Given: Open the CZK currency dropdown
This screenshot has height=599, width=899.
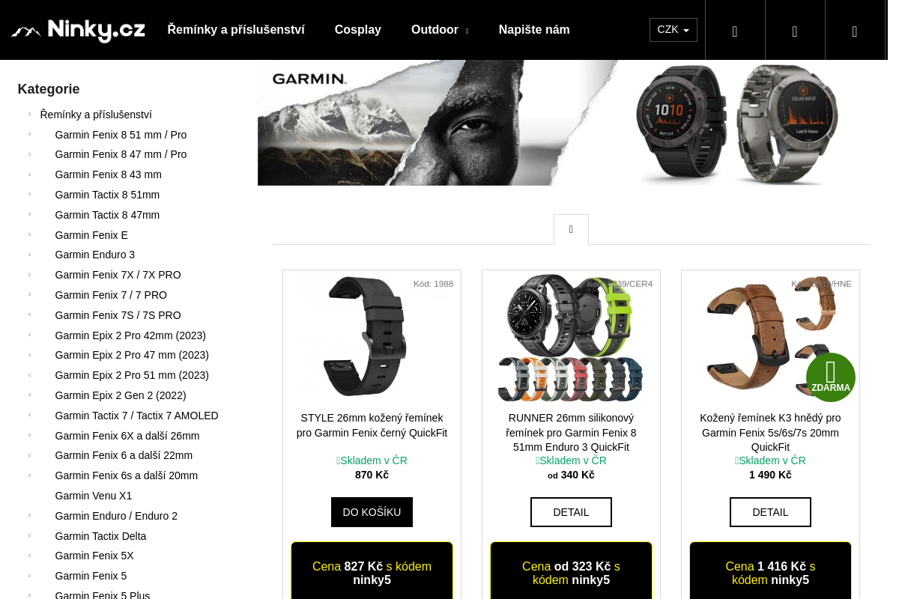Looking at the screenshot, I should coord(673,30).
